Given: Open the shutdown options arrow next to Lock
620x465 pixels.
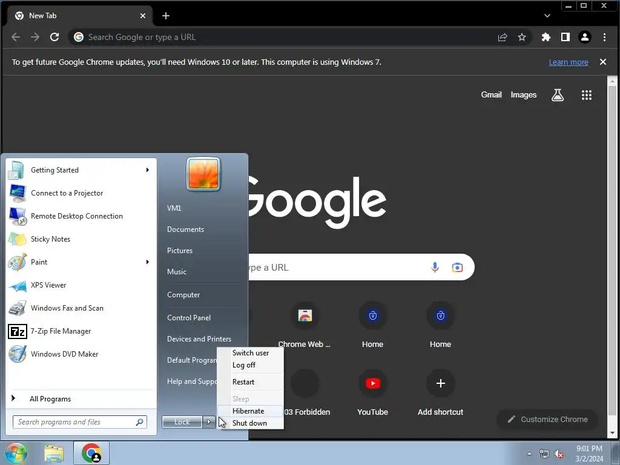Looking at the screenshot, I should [209, 422].
